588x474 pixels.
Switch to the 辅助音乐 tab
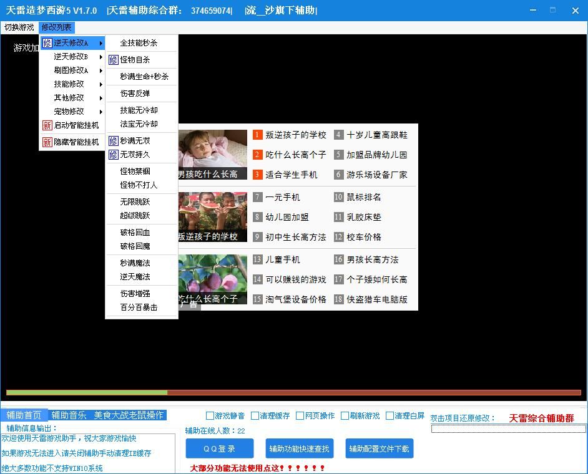tap(69, 415)
